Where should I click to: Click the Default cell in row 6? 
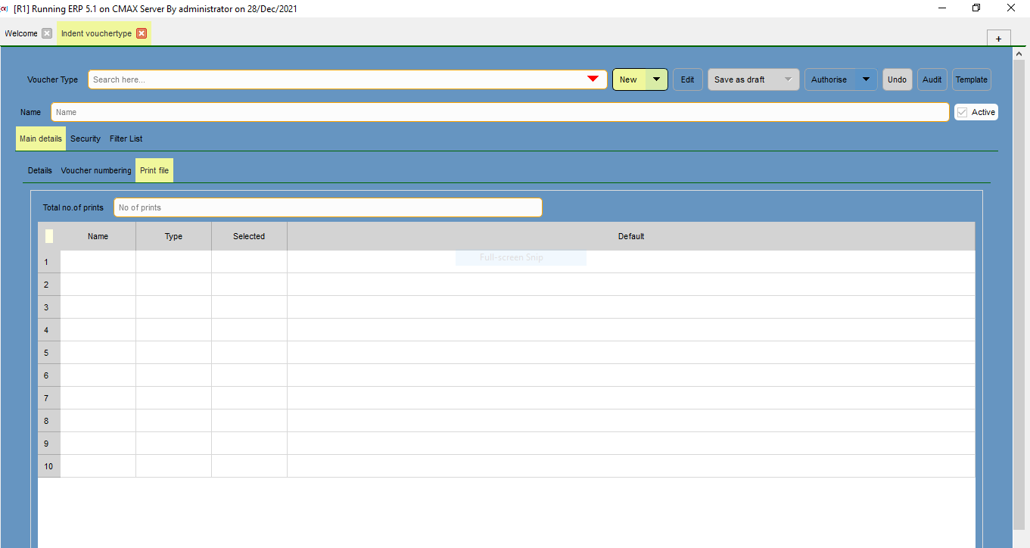[631, 375]
